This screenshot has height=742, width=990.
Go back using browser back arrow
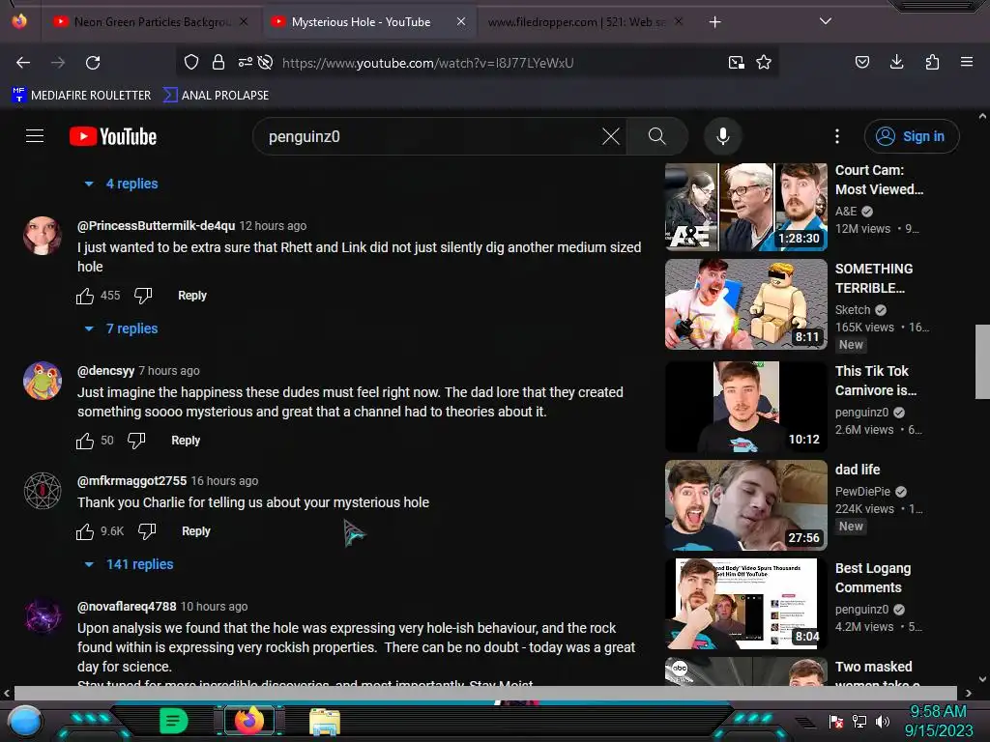click(23, 63)
